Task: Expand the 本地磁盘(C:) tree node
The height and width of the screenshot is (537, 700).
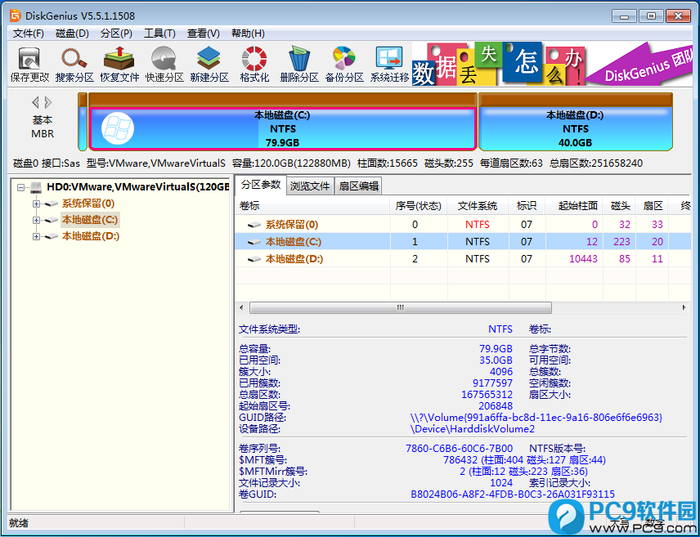Action: tap(36, 220)
